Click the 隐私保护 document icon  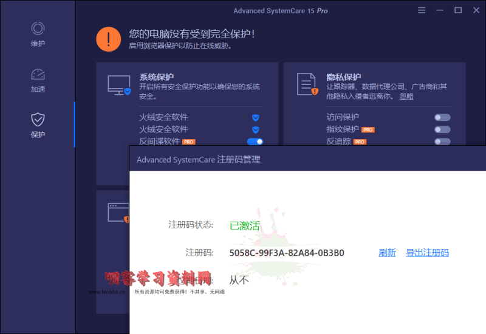[x=307, y=84]
